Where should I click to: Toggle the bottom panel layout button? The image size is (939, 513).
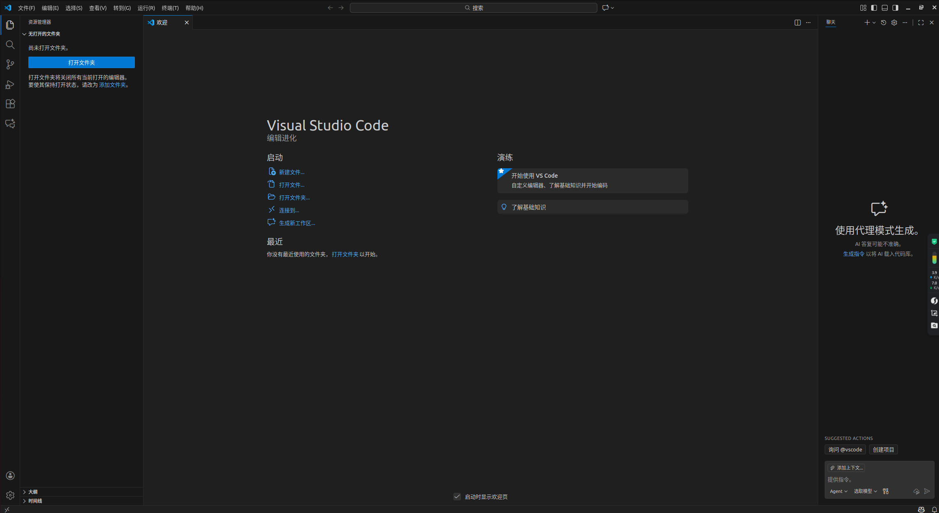pos(885,8)
